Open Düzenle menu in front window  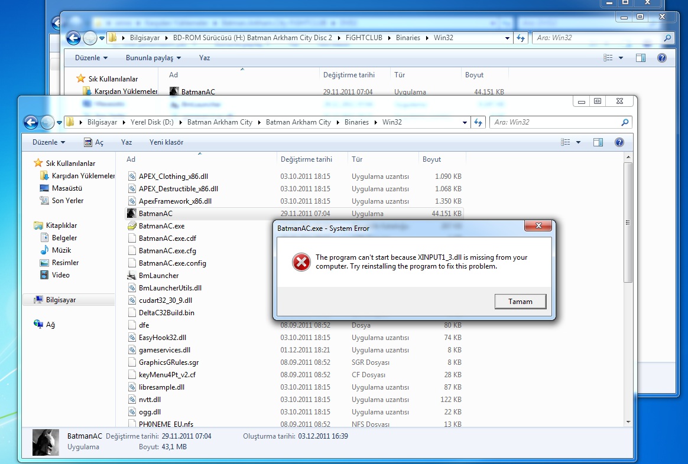tap(48, 142)
